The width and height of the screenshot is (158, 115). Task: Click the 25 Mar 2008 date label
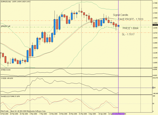73,114
